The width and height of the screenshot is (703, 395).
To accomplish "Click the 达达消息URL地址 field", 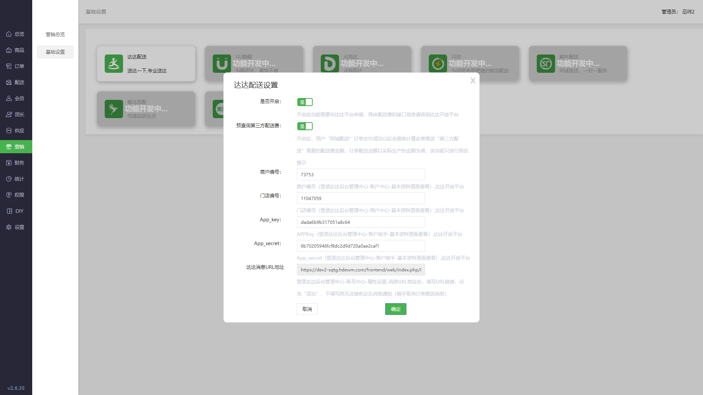I will pyautogui.click(x=361, y=270).
